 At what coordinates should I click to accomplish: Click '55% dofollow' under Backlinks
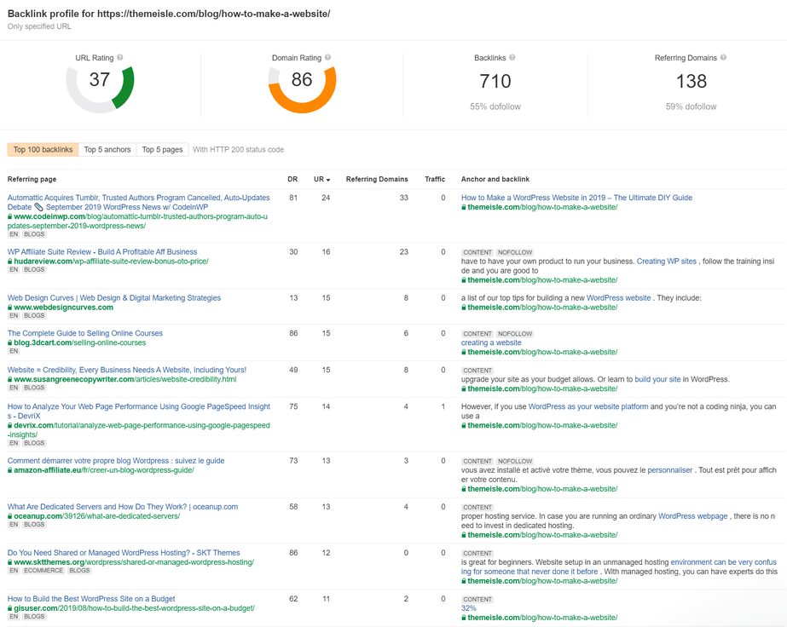(495, 106)
